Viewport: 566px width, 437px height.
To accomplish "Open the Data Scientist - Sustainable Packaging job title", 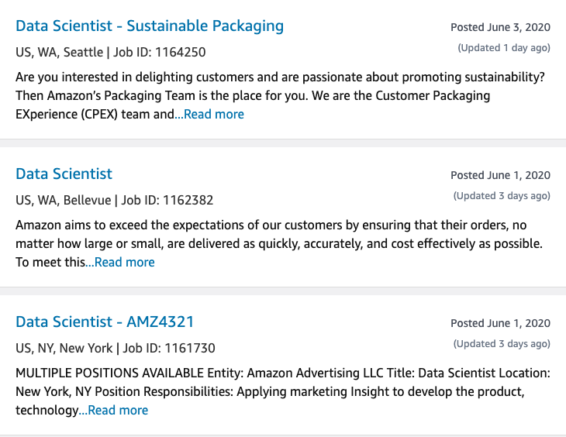I will click(150, 26).
